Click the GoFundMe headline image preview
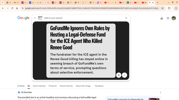 81,51
